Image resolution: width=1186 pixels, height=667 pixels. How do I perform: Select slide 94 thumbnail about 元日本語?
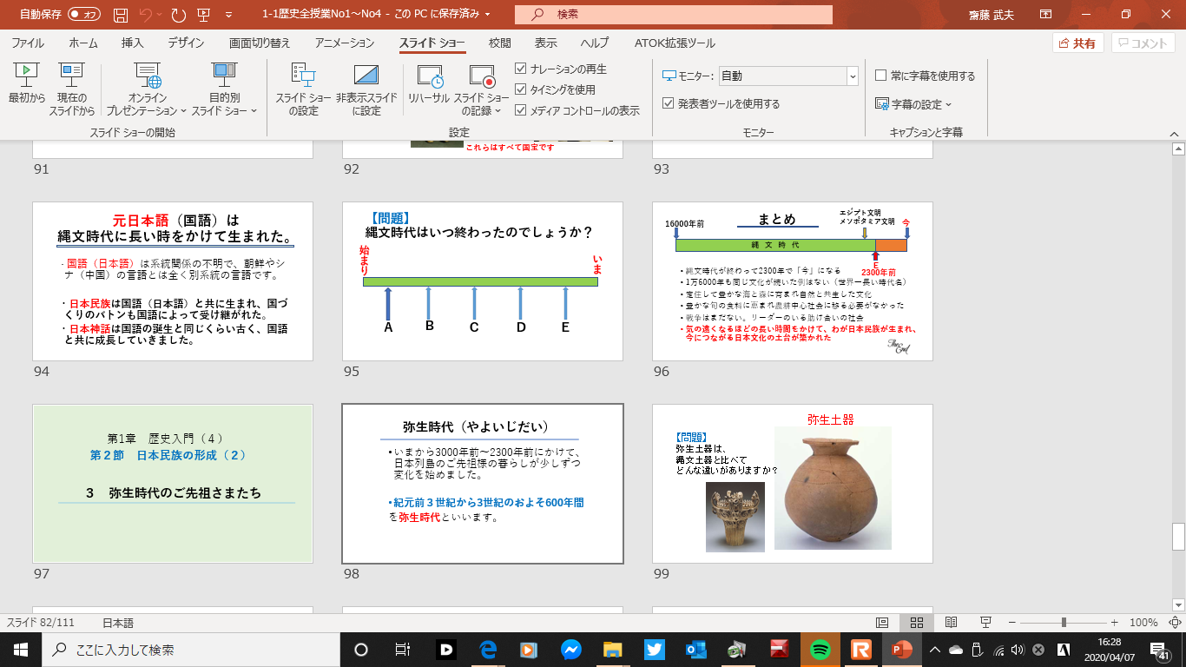[x=173, y=281]
